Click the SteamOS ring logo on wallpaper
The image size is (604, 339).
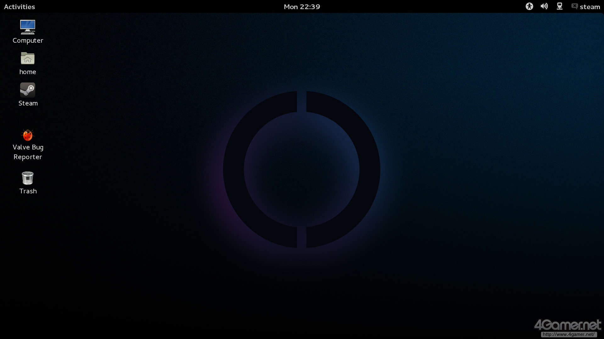tap(233, 169)
